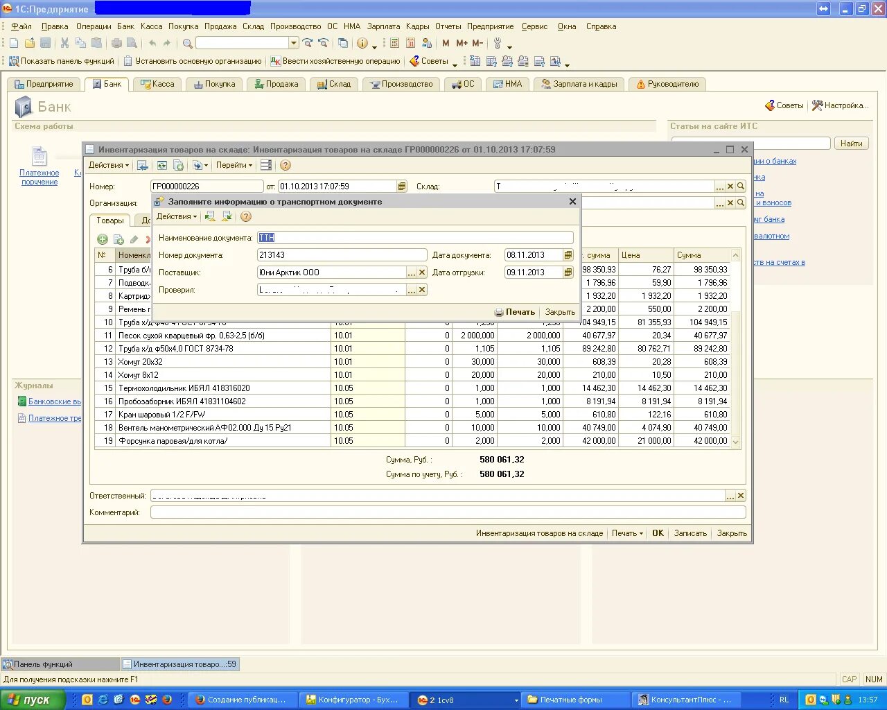Click the Undo arrow icon
The width and height of the screenshot is (887, 710).
pyautogui.click(x=152, y=43)
